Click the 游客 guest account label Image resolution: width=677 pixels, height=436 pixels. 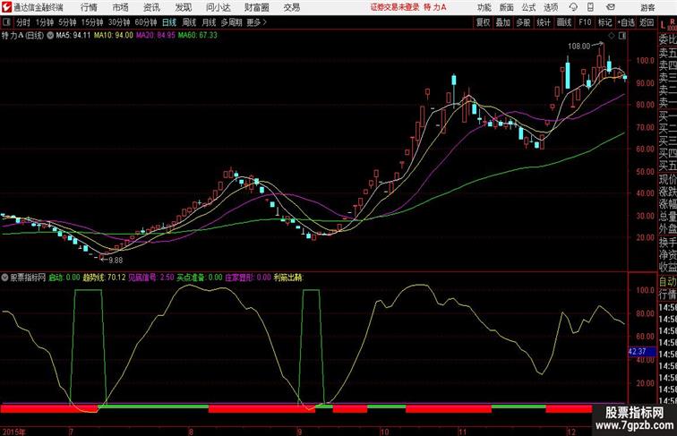pyautogui.click(x=647, y=7)
